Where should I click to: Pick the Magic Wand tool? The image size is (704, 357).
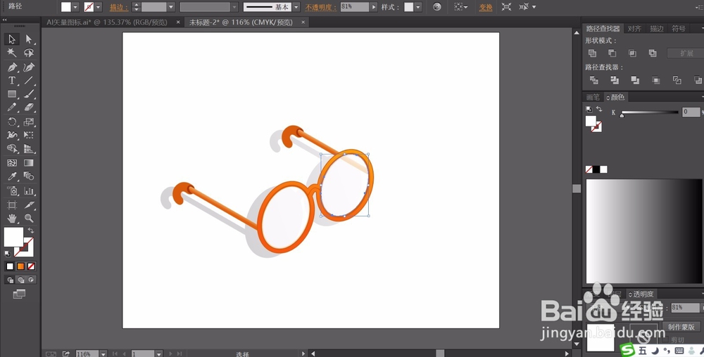point(12,53)
